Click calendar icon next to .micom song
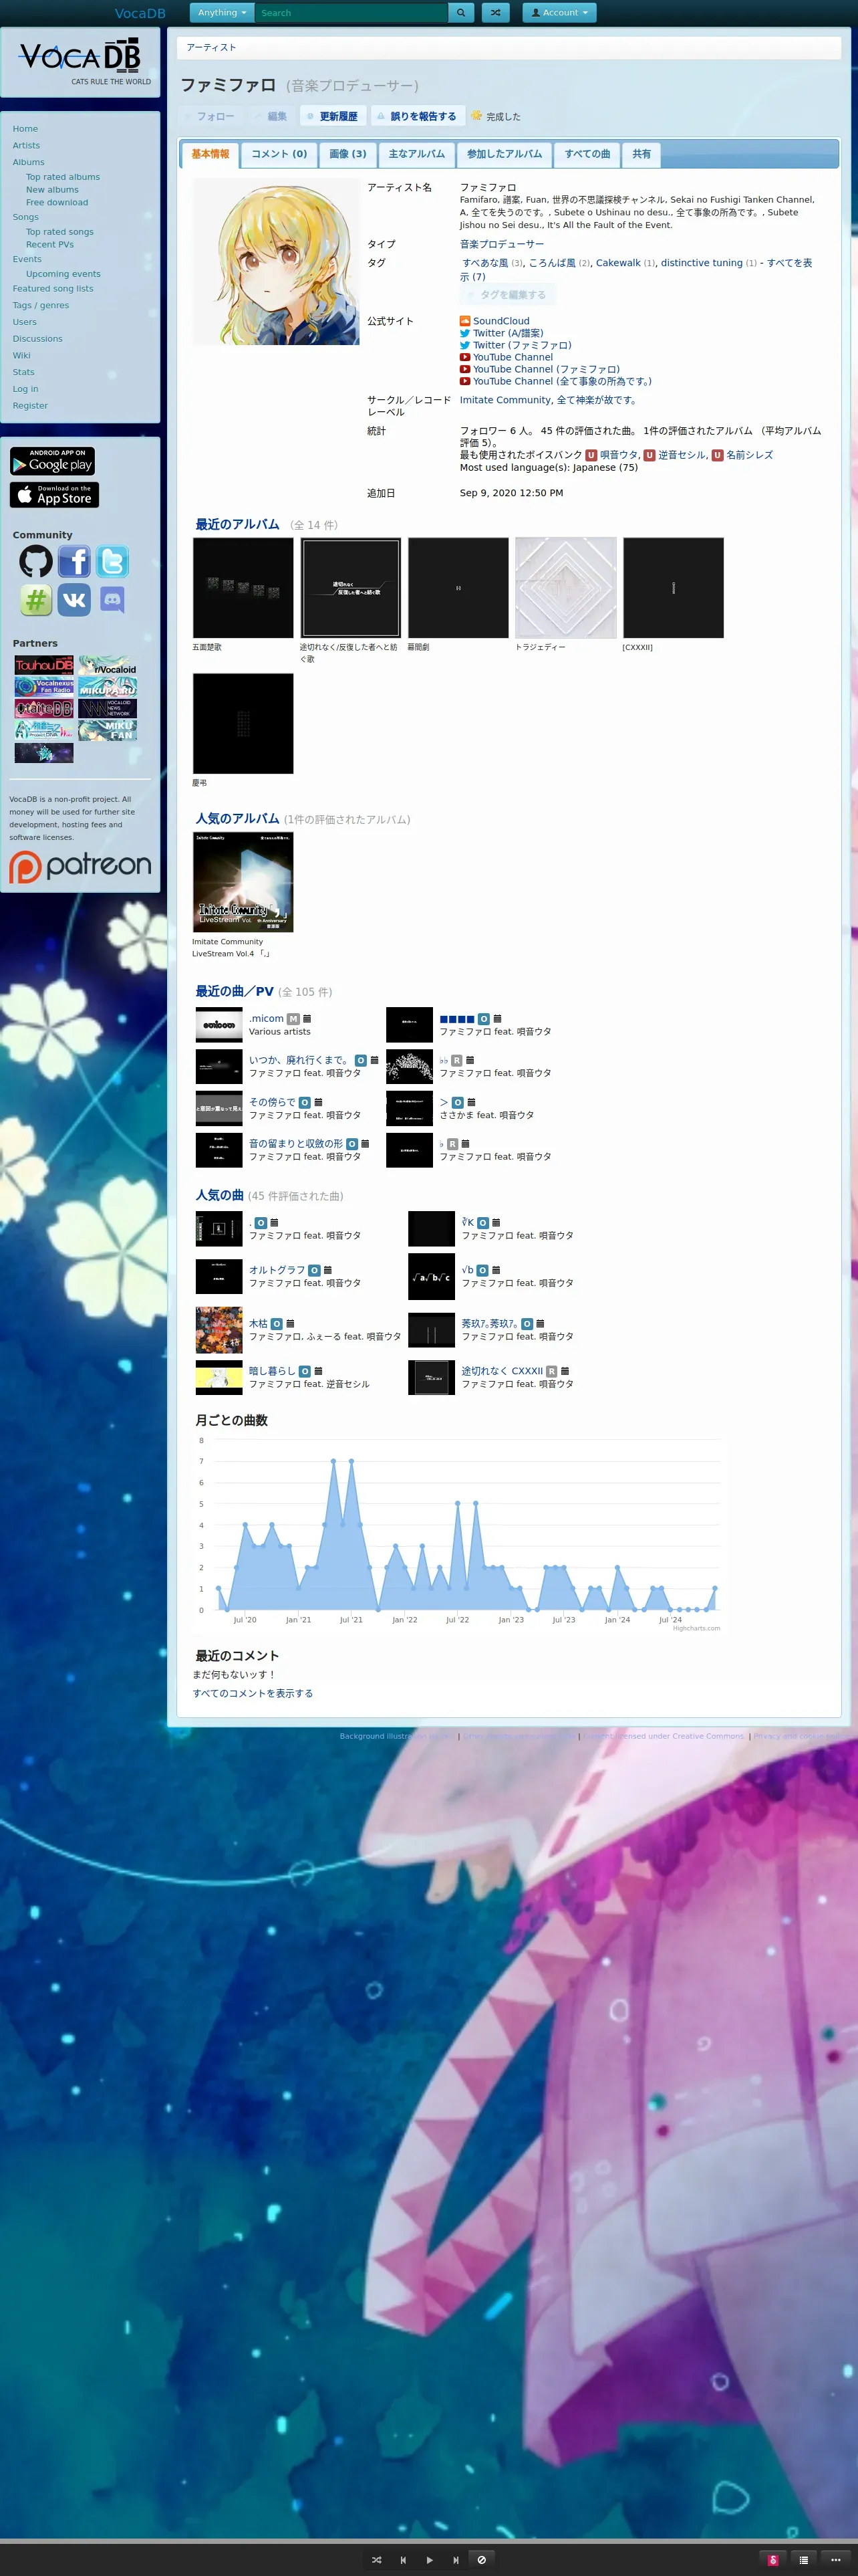The image size is (858, 2576). tap(307, 1018)
